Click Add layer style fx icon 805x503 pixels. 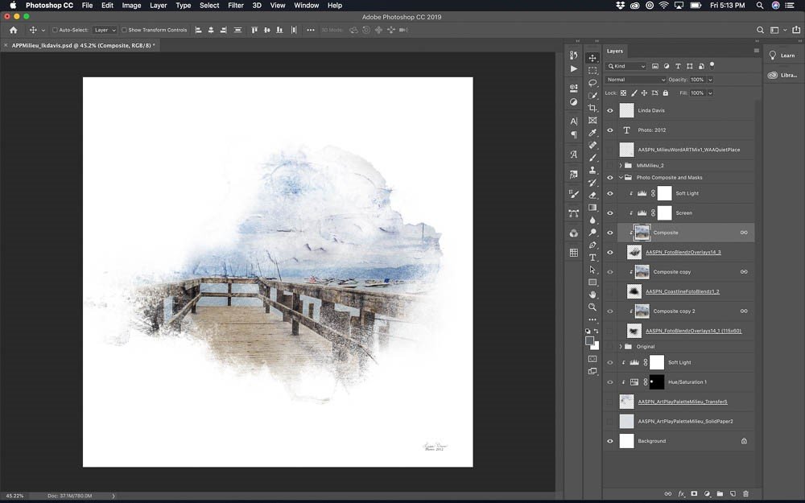tap(681, 494)
